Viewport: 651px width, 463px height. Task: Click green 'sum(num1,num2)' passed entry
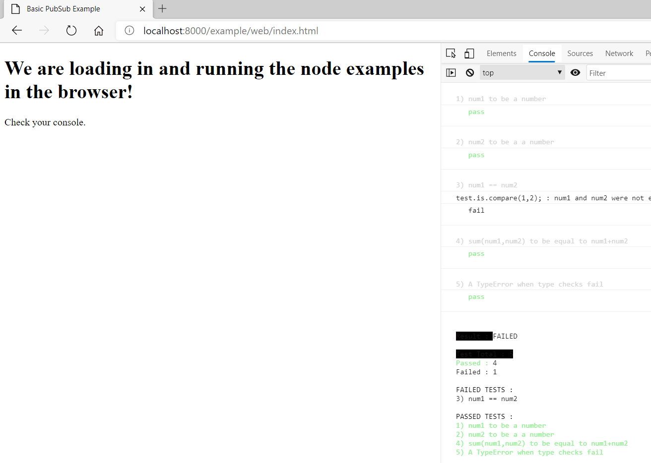click(x=542, y=443)
